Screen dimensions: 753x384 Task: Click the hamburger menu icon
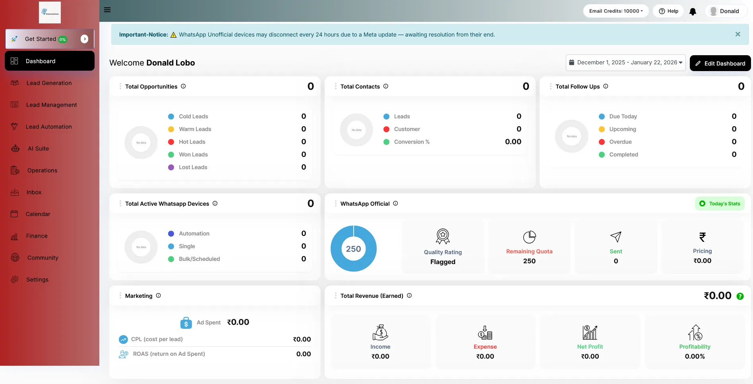[107, 10]
